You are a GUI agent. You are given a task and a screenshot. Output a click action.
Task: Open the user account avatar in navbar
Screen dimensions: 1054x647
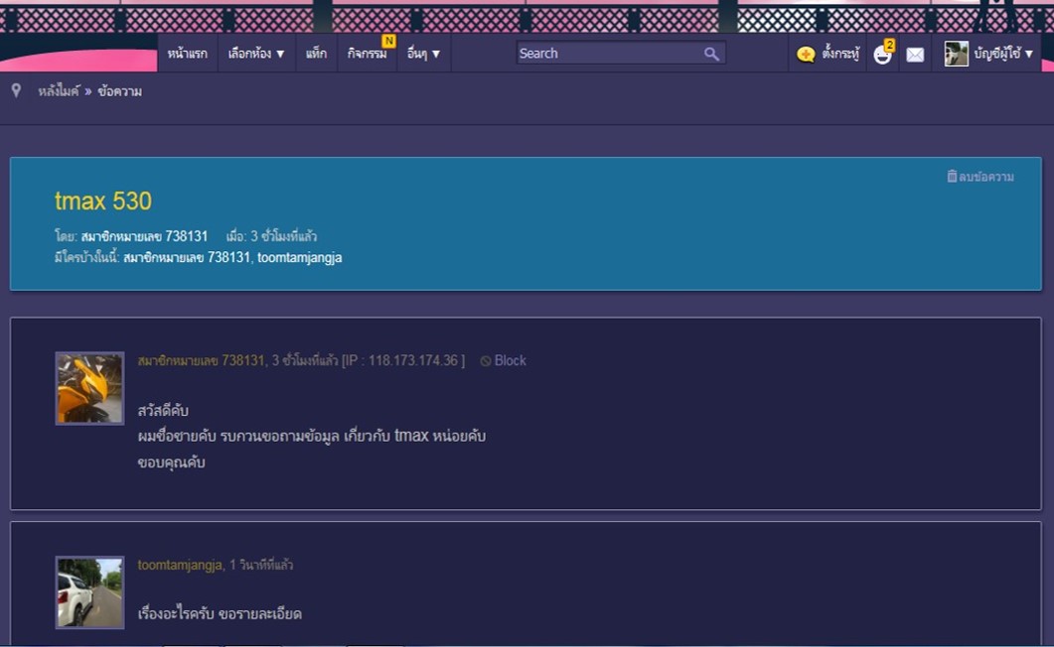(x=956, y=54)
